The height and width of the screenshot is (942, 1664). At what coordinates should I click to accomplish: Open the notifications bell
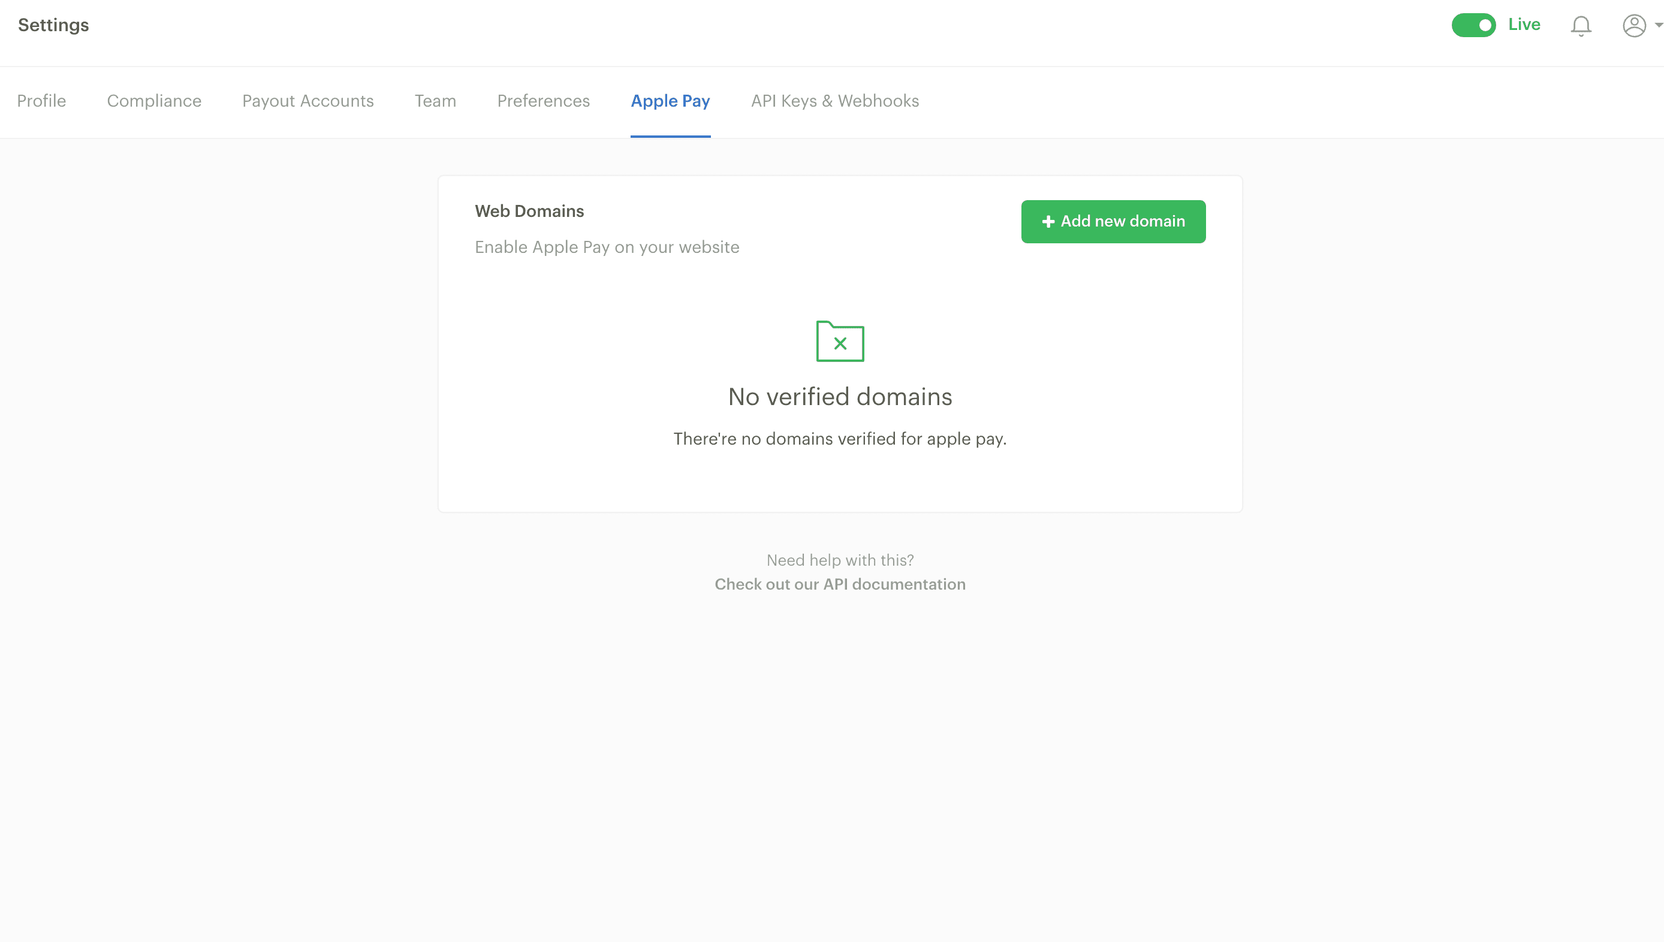(x=1581, y=26)
